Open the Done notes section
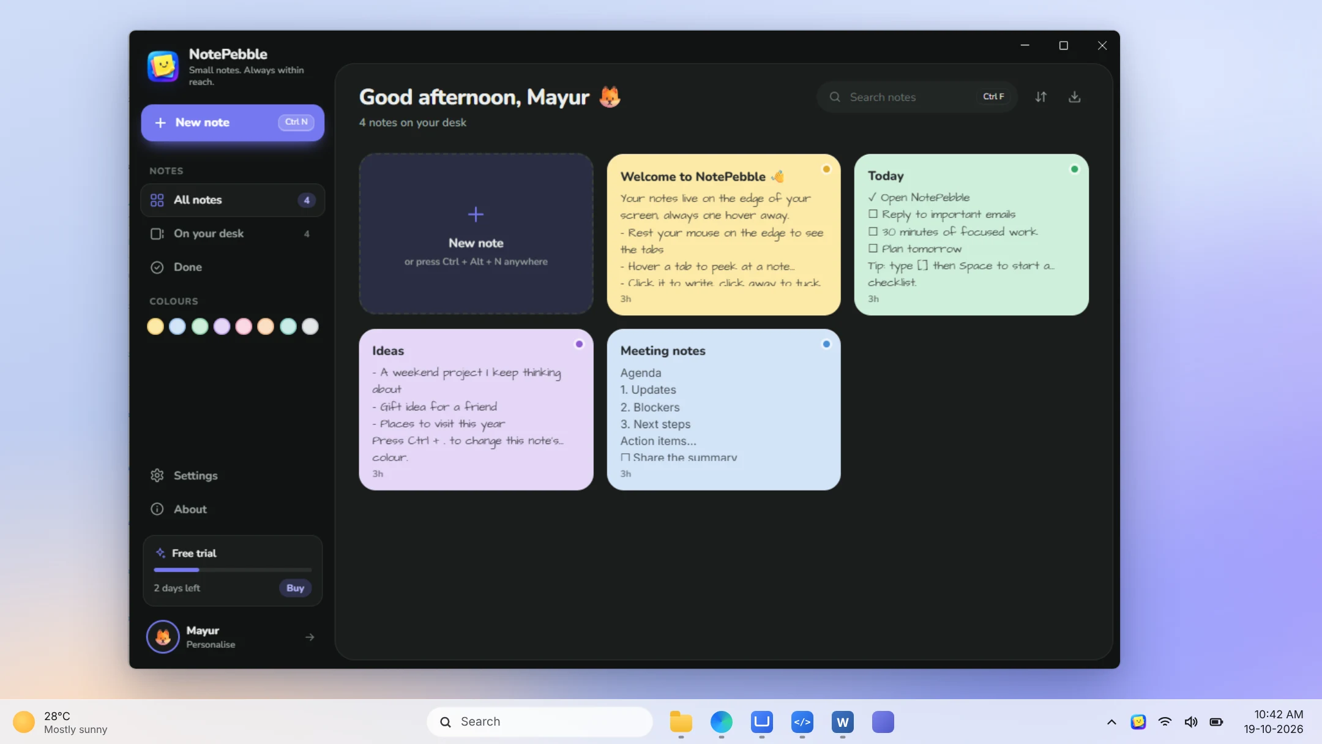 (x=233, y=267)
